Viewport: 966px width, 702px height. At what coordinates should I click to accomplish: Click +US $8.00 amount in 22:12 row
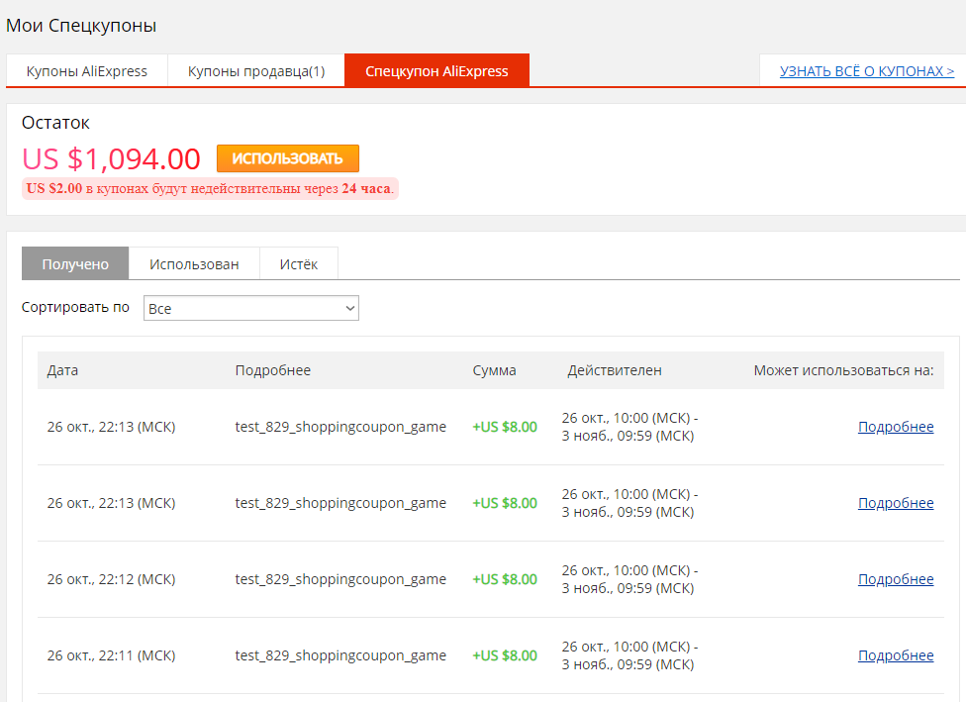tap(505, 579)
